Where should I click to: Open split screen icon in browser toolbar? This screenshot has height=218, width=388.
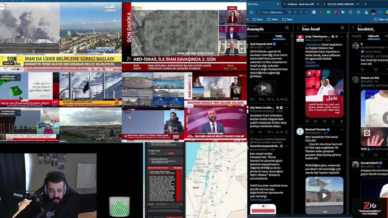358,12
